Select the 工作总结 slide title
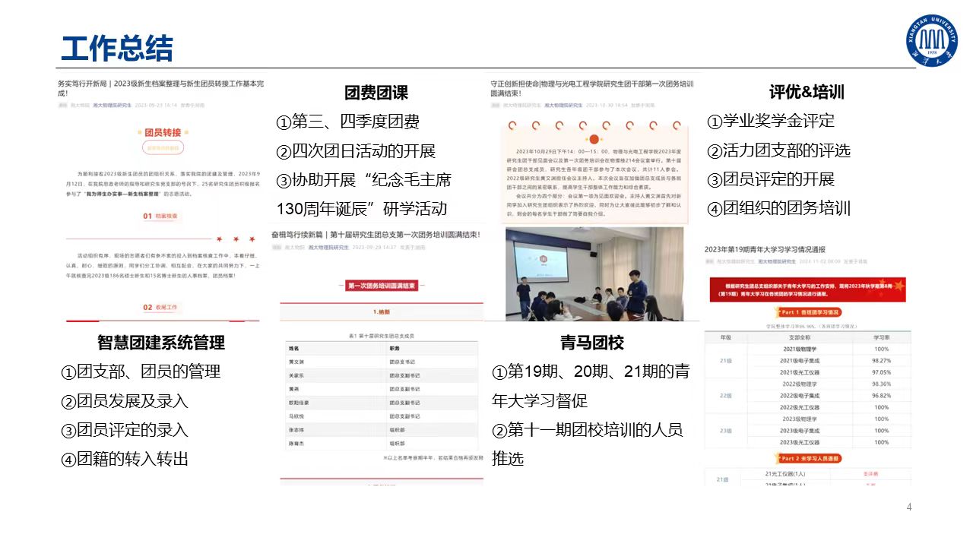The height and width of the screenshot is (547, 973). click(x=117, y=49)
